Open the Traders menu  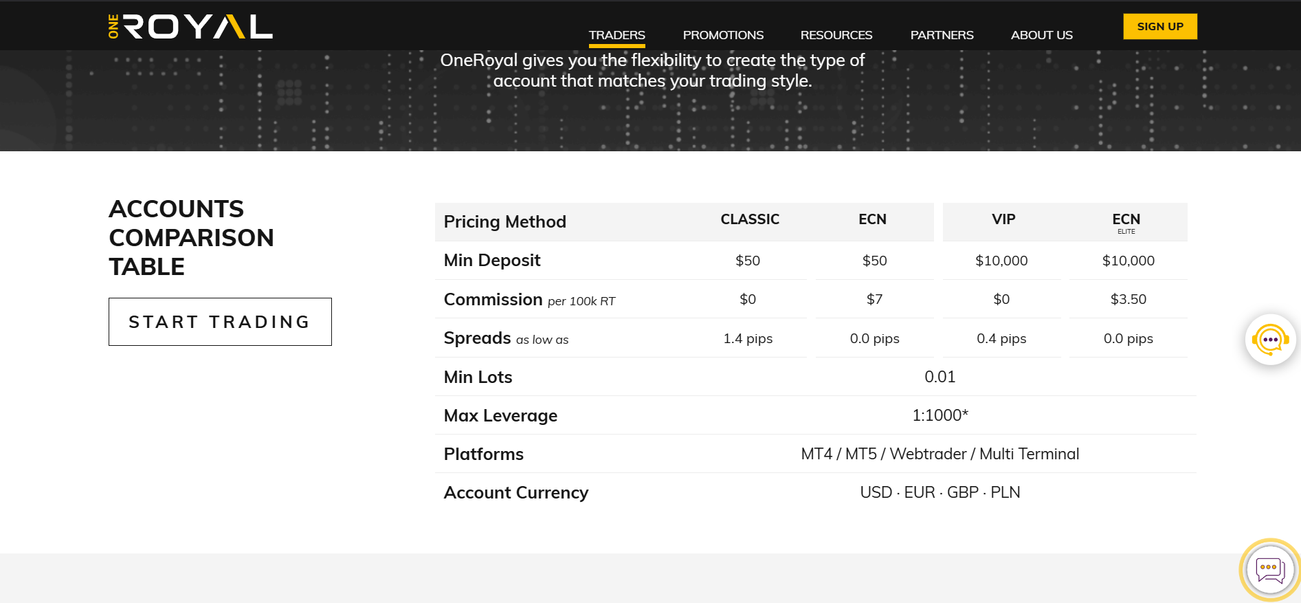[x=616, y=35]
